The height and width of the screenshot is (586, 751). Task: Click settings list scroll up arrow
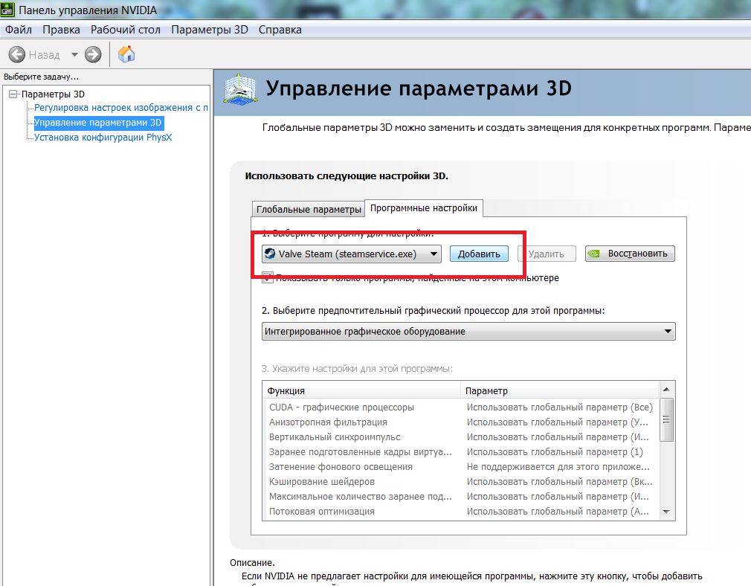667,390
